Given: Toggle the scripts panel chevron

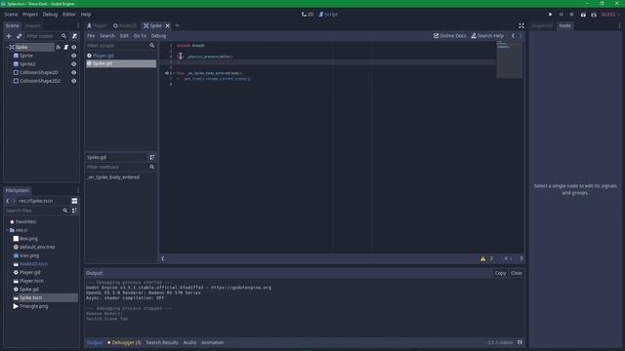Looking at the screenshot, I should [163, 258].
